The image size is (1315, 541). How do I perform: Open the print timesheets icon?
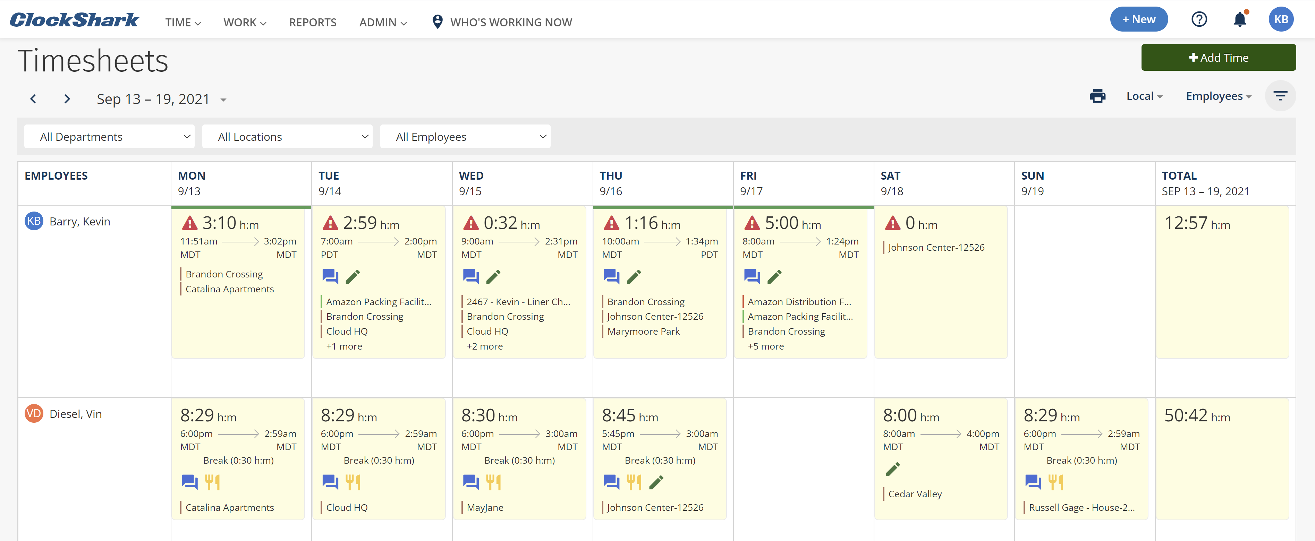coord(1098,95)
